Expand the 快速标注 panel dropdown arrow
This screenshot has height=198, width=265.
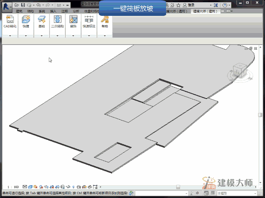click(89, 36)
